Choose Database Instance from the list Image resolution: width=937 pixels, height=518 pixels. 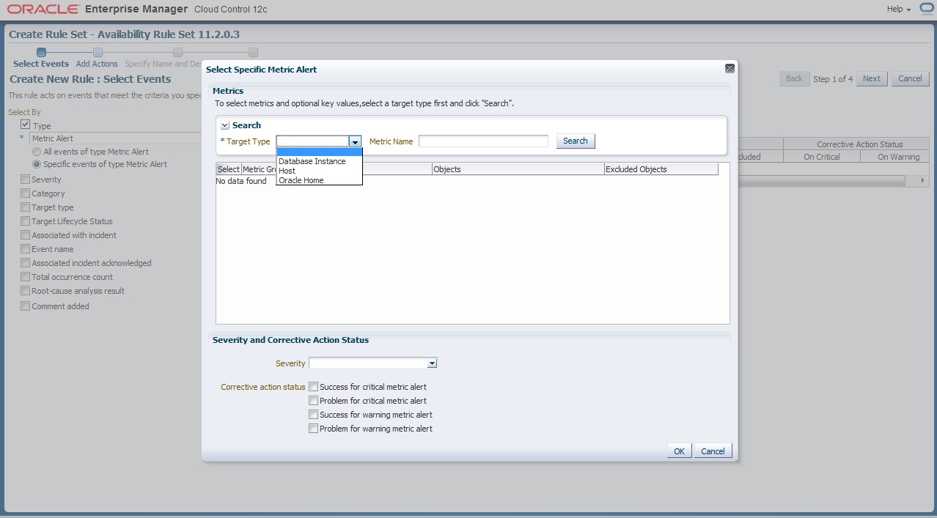click(x=312, y=161)
